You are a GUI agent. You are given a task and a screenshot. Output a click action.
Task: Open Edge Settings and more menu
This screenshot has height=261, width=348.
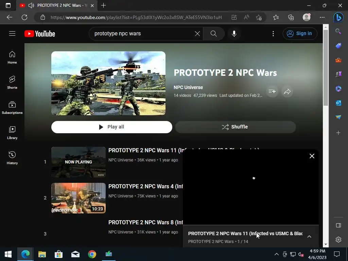pyautogui.click(x=322, y=17)
